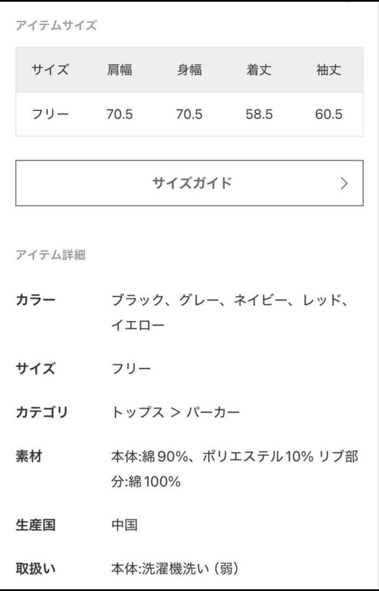The width and height of the screenshot is (379, 591).
Task: Select the 肩幅 column header
Action: 121,70
